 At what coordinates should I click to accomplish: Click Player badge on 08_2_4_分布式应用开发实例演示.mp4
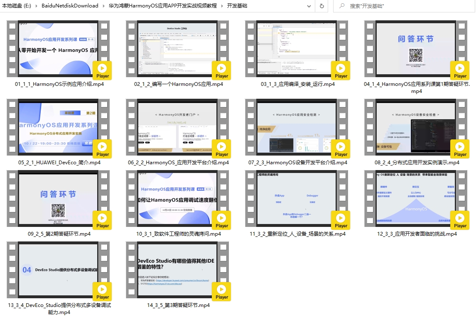[x=460, y=149]
